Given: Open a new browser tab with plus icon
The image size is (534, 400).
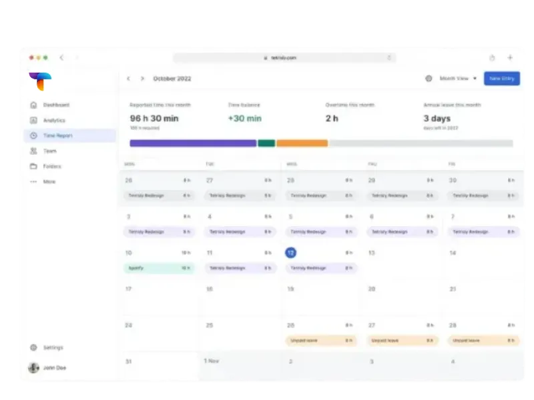Looking at the screenshot, I should click(510, 58).
